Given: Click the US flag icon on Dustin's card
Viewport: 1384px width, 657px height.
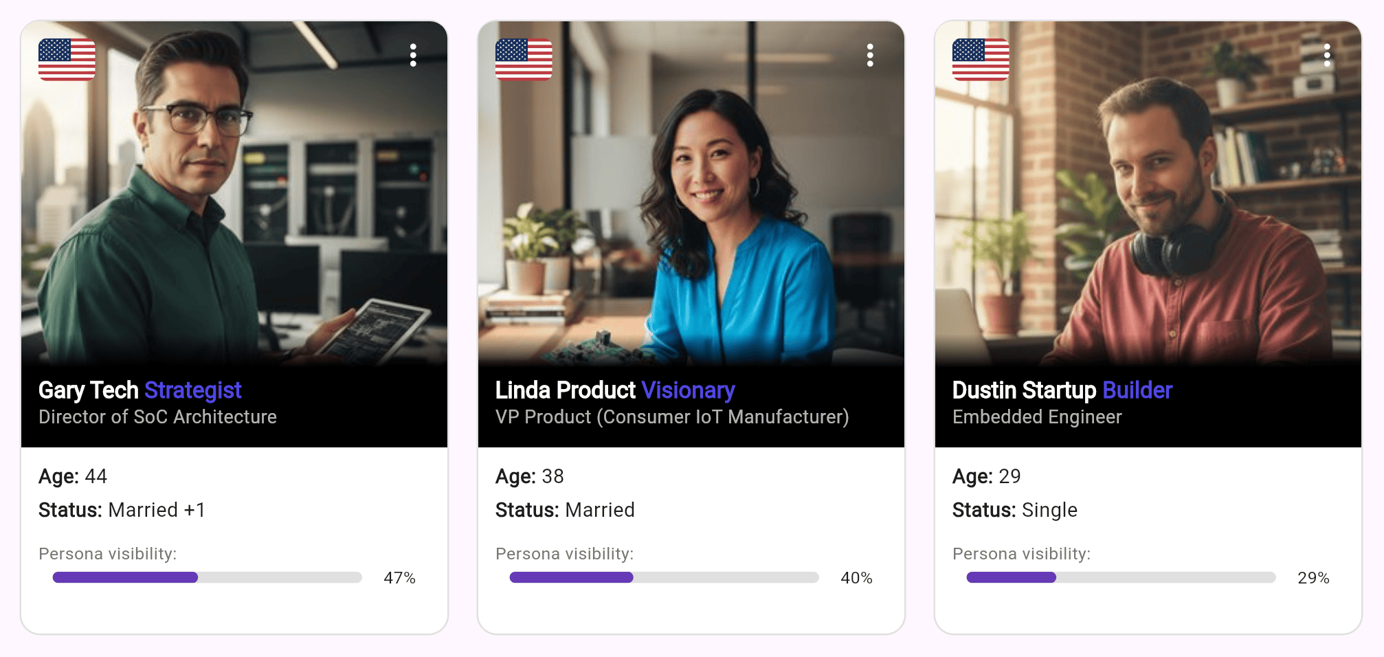Looking at the screenshot, I should coord(981,61).
